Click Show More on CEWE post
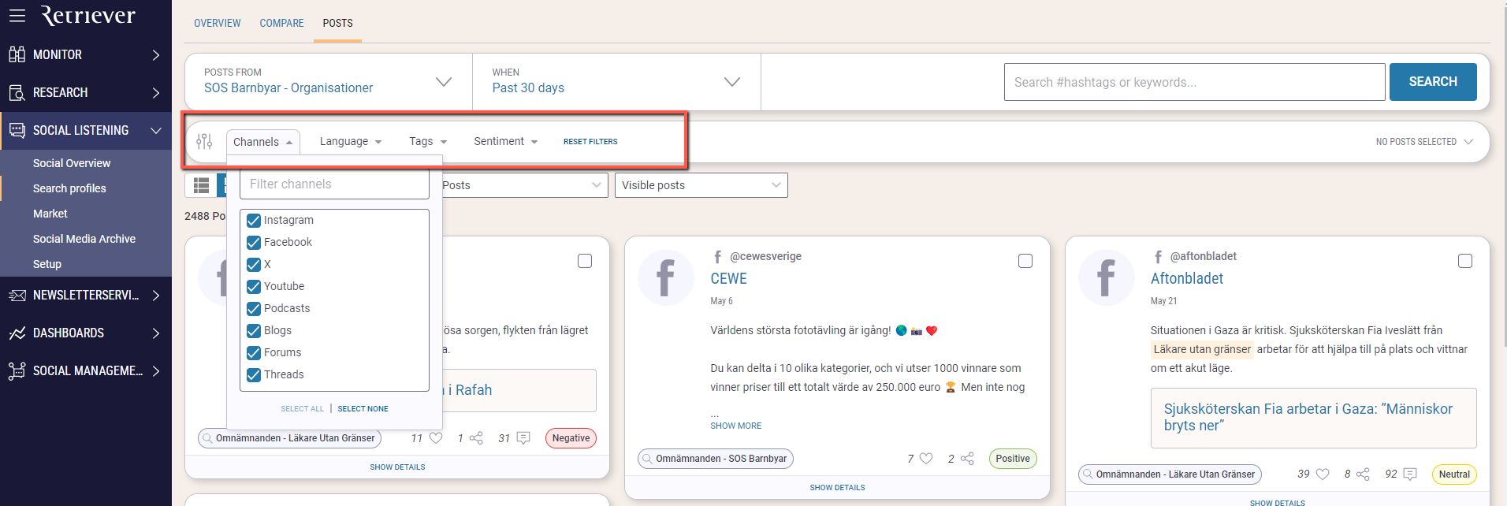1507x506 pixels. [736, 426]
